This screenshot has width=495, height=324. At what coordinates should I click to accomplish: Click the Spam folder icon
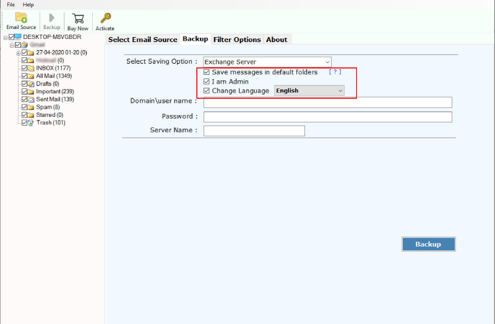(30, 107)
